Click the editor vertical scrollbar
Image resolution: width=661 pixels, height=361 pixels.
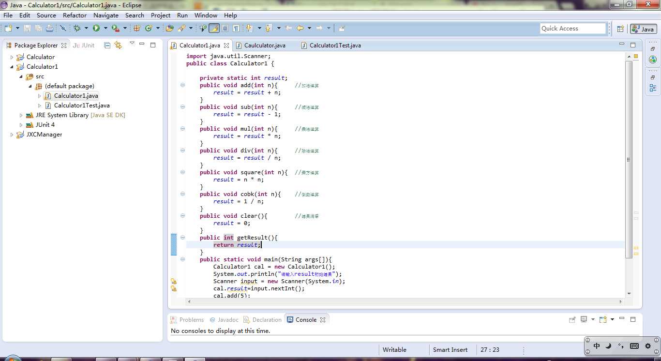[x=629, y=160]
